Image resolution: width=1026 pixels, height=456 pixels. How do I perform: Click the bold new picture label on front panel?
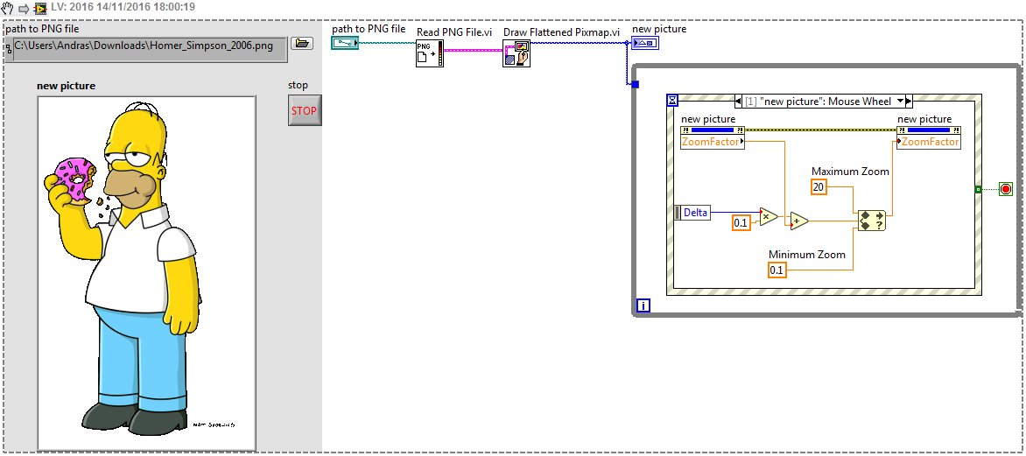pos(66,86)
